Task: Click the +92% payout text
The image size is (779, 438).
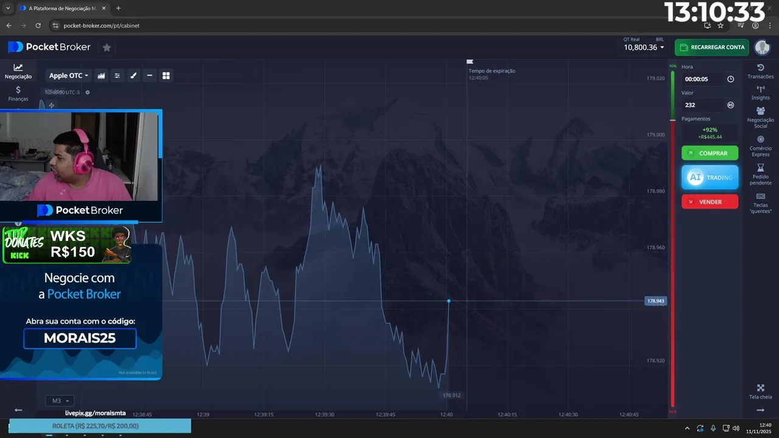Action: pos(710,130)
